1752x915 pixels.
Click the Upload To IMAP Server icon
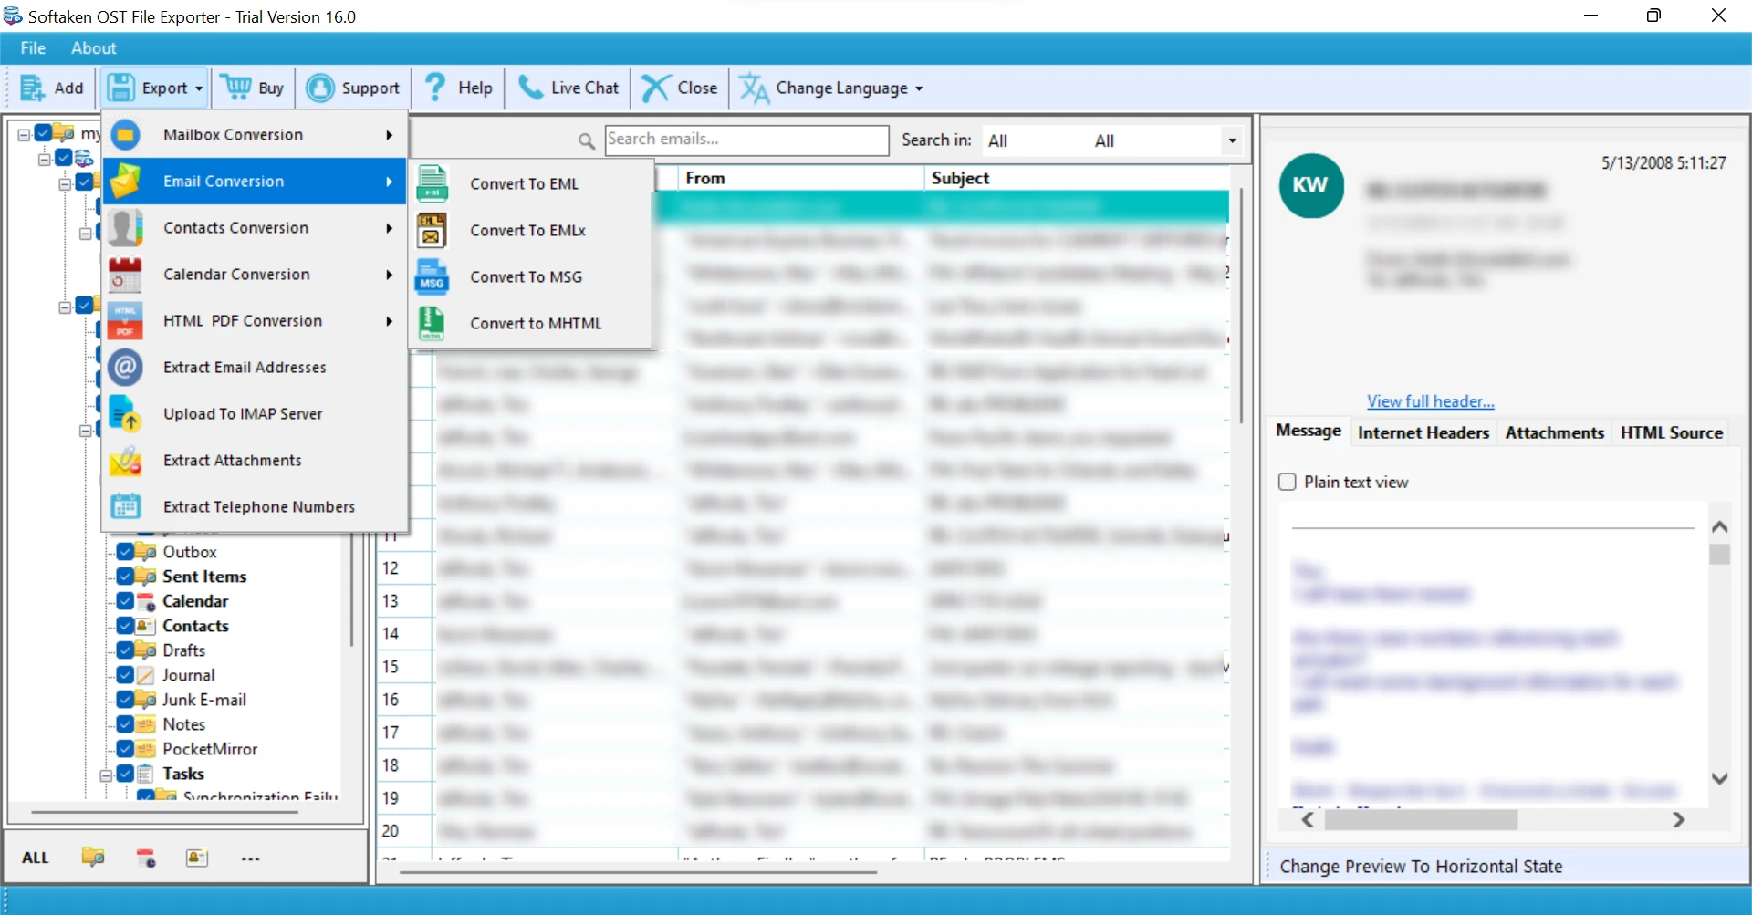126,414
